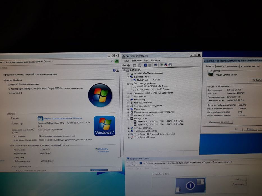Click the Back arrow in Device Manager toolbar
This screenshot has height=196, width=262.
(x=124, y=65)
